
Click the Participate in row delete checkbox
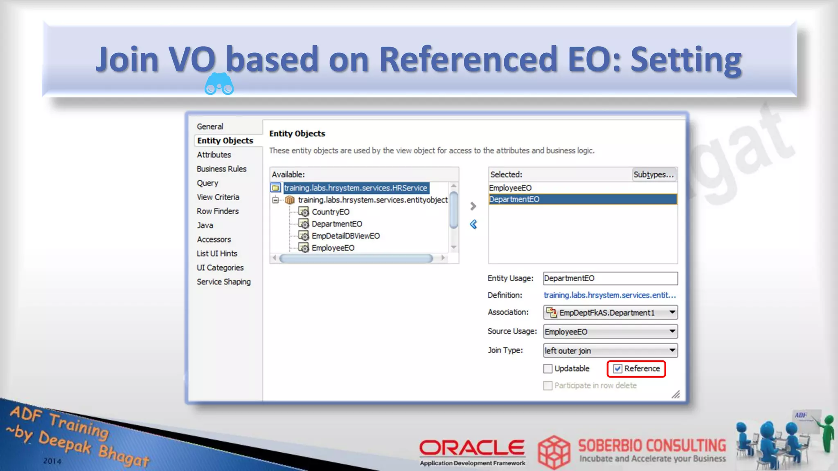click(548, 386)
